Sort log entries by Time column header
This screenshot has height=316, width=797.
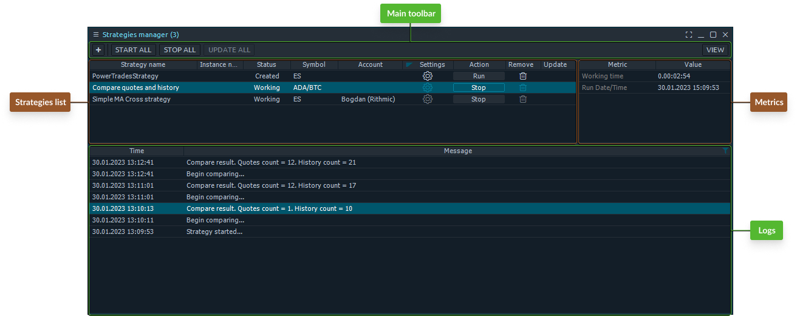(137, 151)
